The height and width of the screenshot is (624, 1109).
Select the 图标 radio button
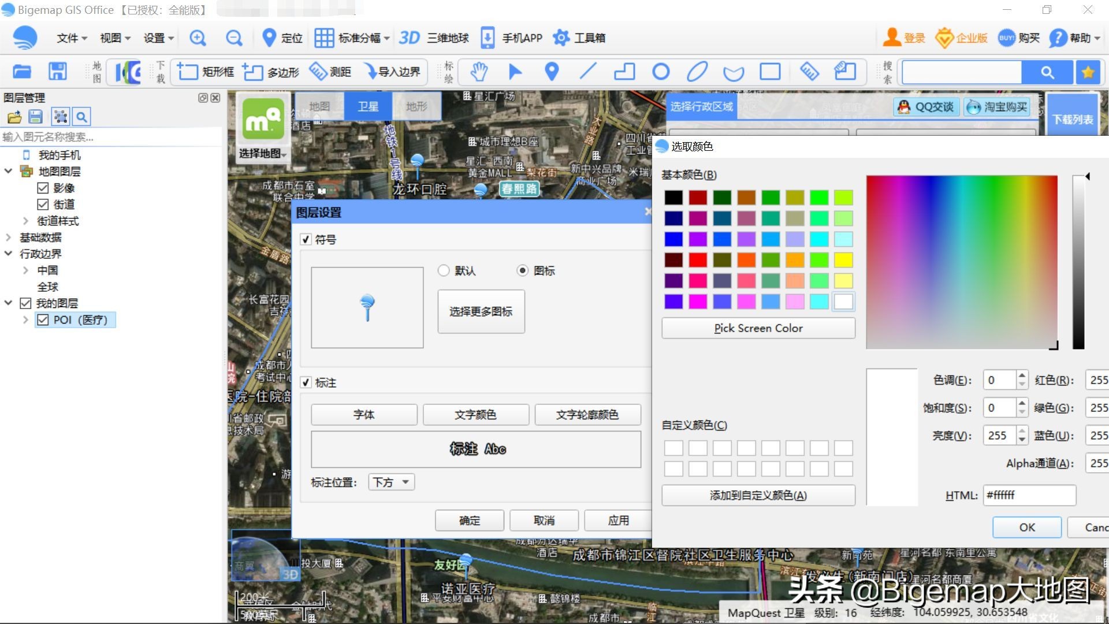pyautogui.click(x=523, y=270)
